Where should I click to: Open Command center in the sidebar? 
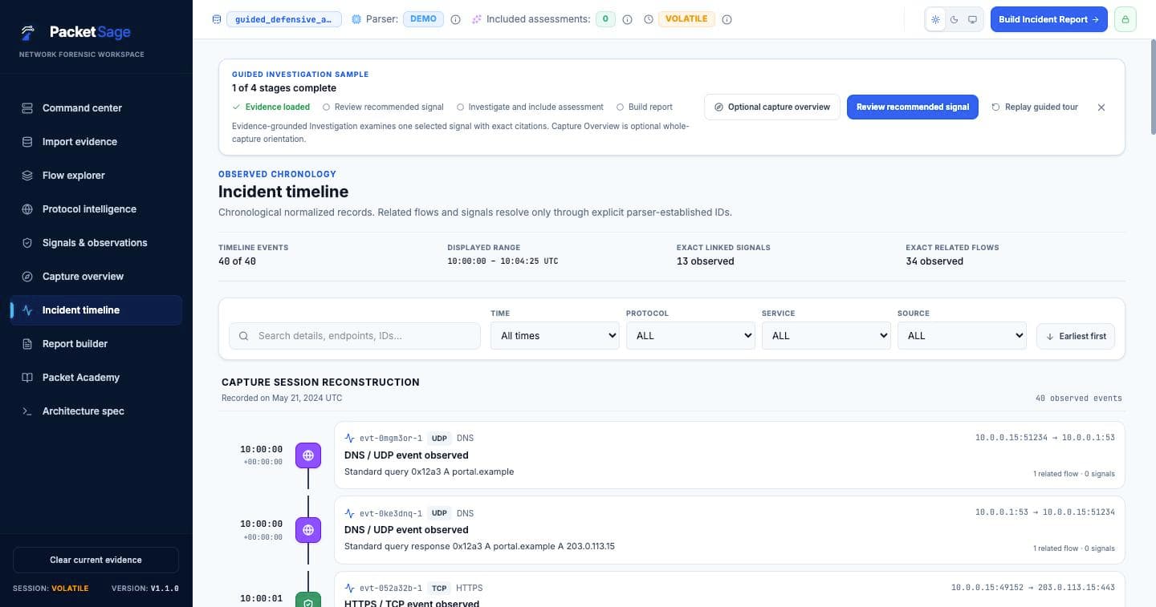coord(96,108)
